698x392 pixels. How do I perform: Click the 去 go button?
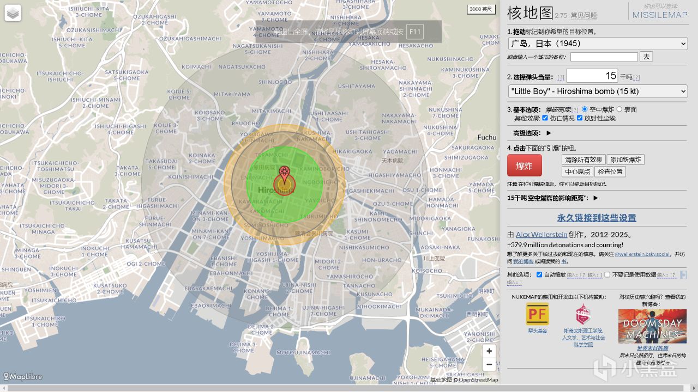pos(646,57)
